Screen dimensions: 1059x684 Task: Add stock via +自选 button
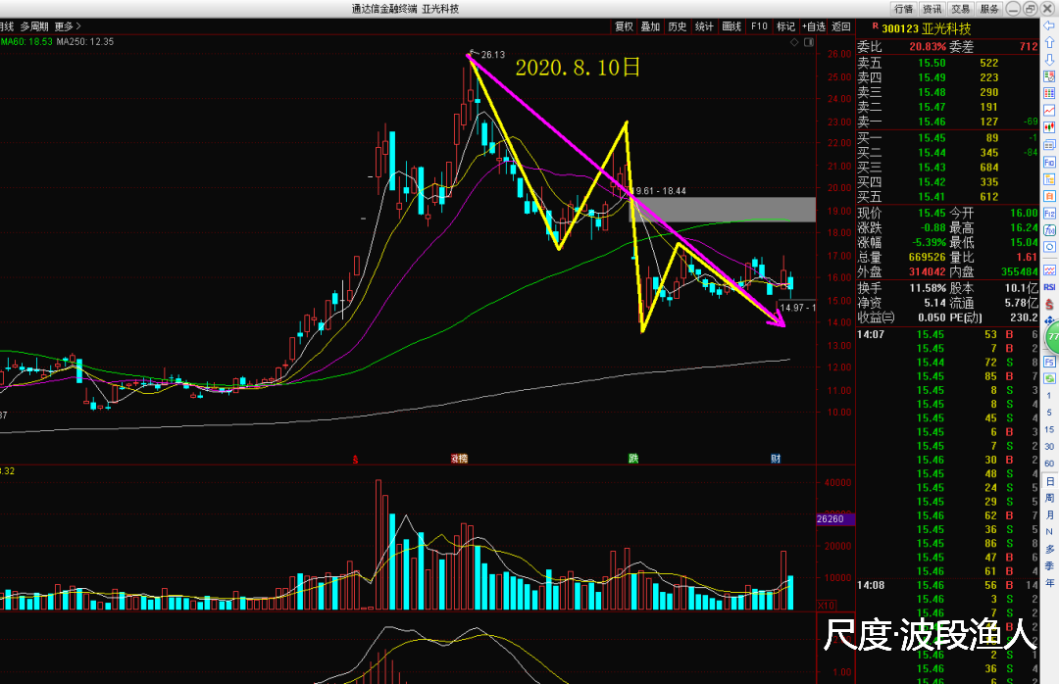[814, 26]
